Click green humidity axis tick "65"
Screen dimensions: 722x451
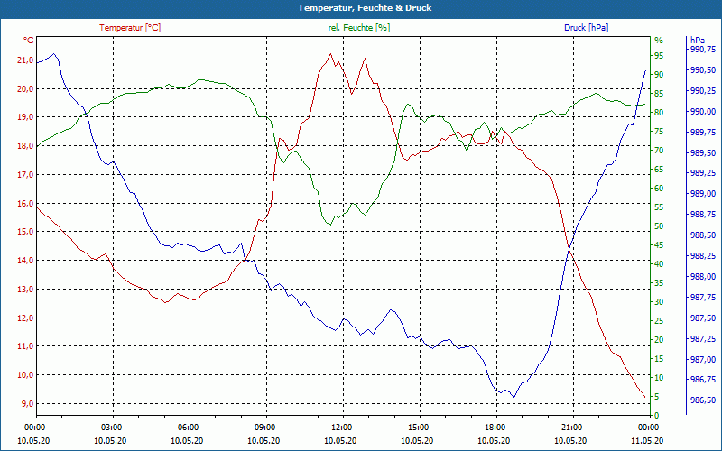pyautogui.click(x=659, y=170)
